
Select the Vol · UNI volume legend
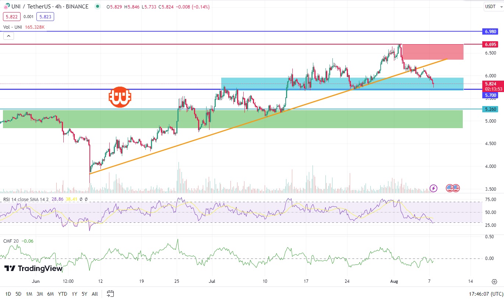pos(24,27)
